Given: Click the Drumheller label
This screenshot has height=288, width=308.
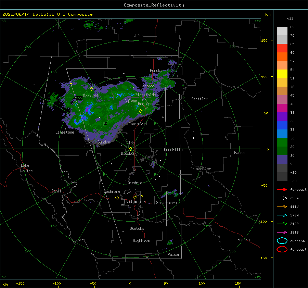Looking at the screenshot, I should (x=201, y=169).
